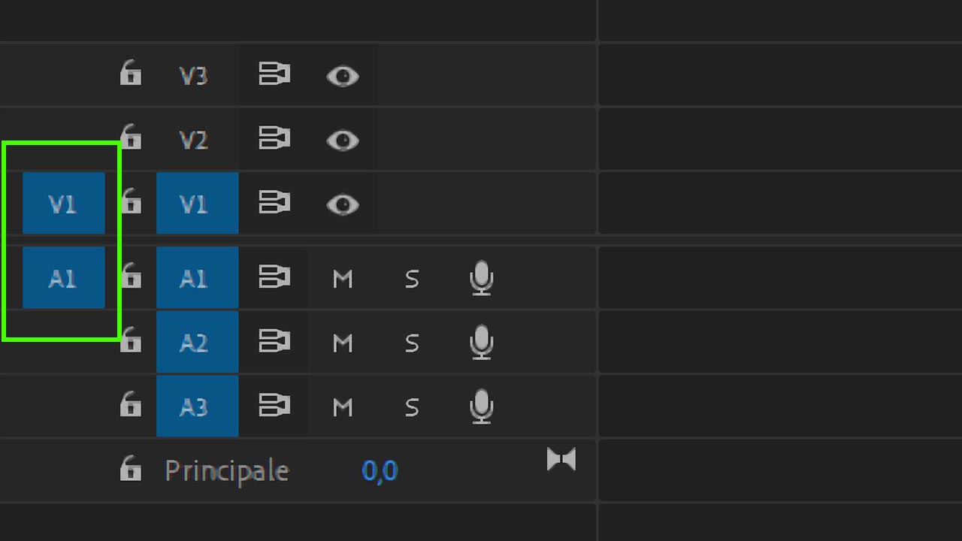The image size is (962, 541).
Task: Toggle A3 track targeting
Action: (197, 407)
